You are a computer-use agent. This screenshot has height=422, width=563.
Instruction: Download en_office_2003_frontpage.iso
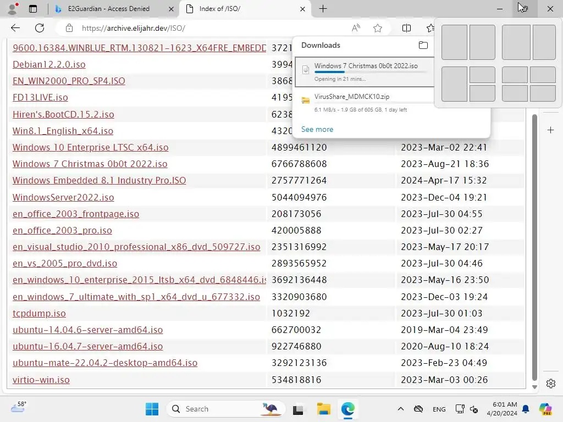76,214
